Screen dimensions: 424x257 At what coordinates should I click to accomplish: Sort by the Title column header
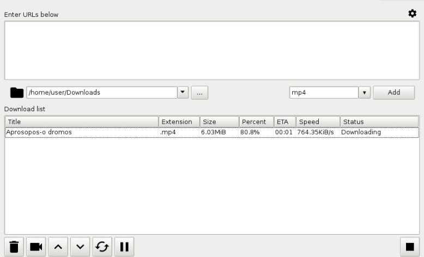[x=82, y=121]
